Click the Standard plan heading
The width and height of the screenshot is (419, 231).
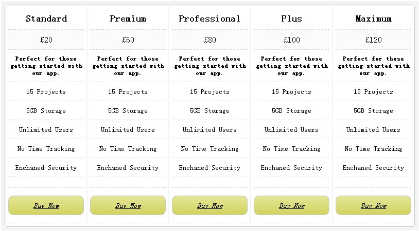[46, 19]
